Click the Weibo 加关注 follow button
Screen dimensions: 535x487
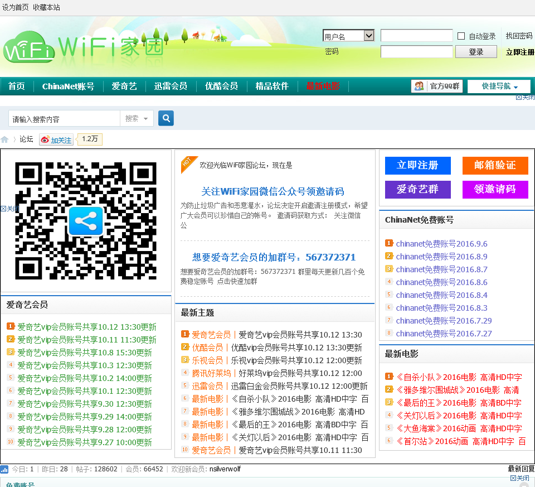click(56, 139)
